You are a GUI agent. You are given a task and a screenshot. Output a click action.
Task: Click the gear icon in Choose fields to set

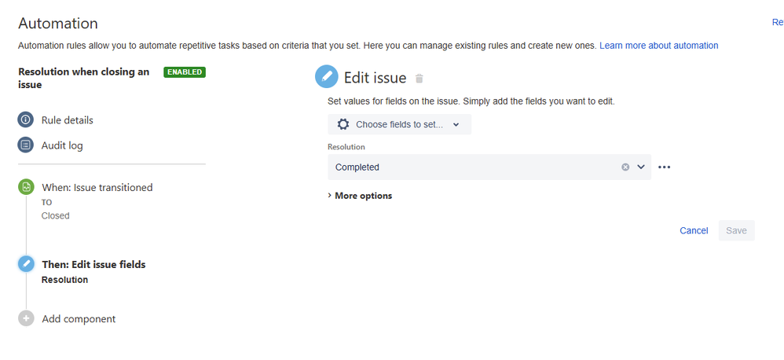pos(343,124)
